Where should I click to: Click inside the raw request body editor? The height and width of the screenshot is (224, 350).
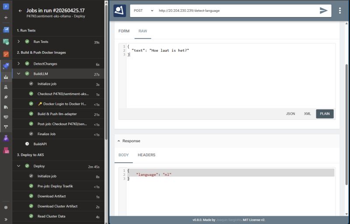coord(231,76)
